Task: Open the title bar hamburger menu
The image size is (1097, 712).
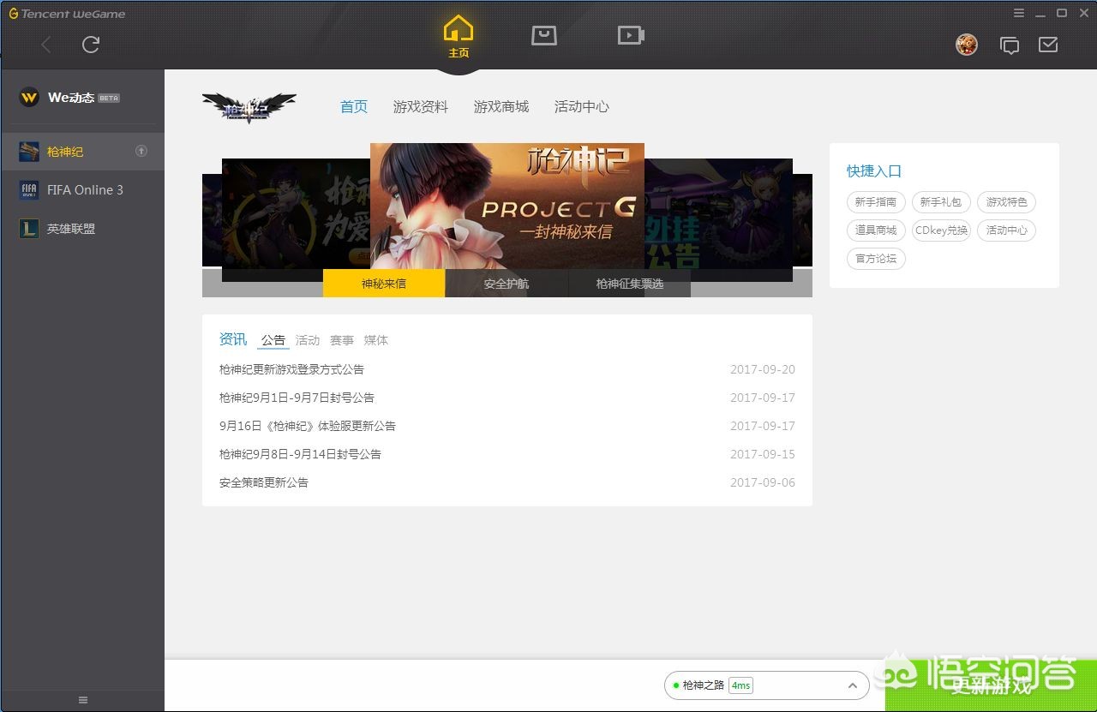Action: tap(1019, 13)
